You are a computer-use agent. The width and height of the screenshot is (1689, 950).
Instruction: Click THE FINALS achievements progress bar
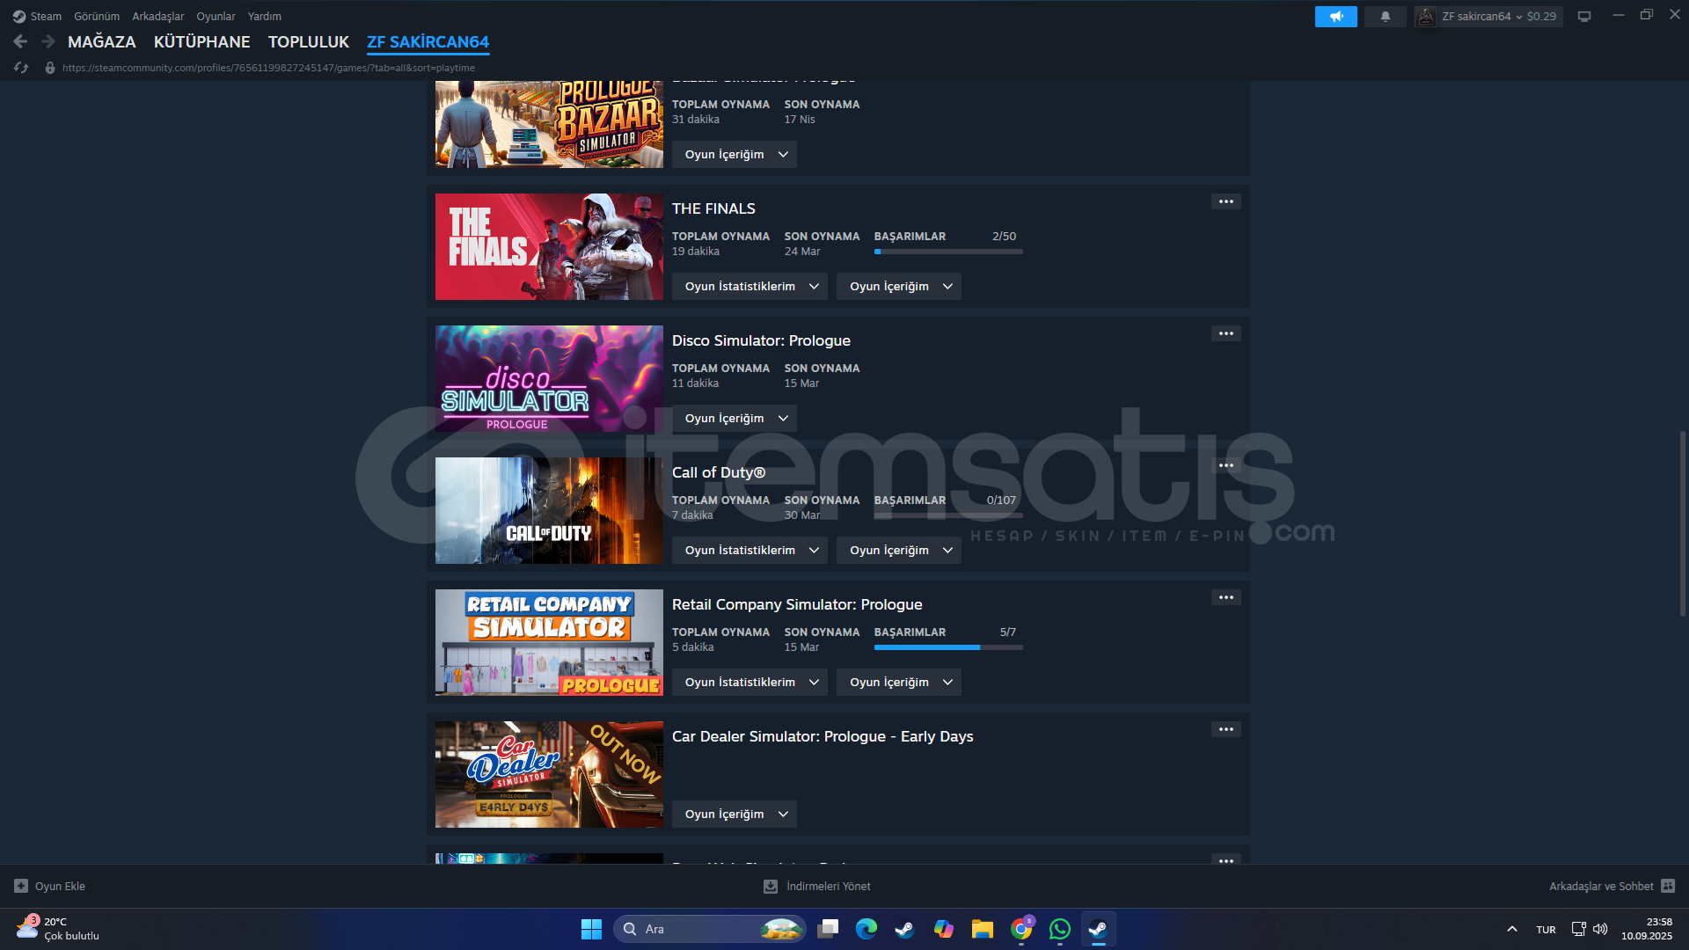pyautogui.click(x=948, y=252)
